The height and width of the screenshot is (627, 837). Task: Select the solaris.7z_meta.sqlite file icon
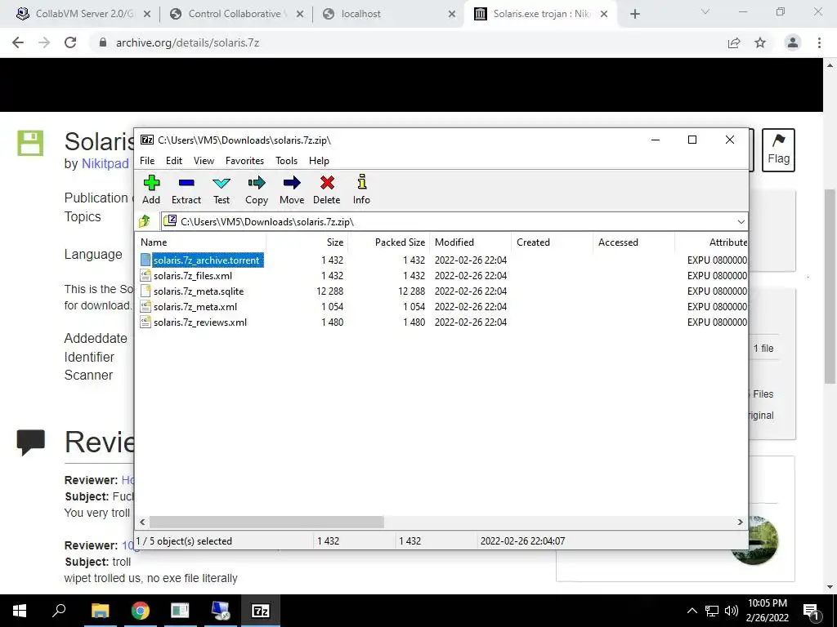[145, 291]
